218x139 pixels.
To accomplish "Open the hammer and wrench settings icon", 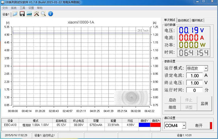I will coord(36,14).
